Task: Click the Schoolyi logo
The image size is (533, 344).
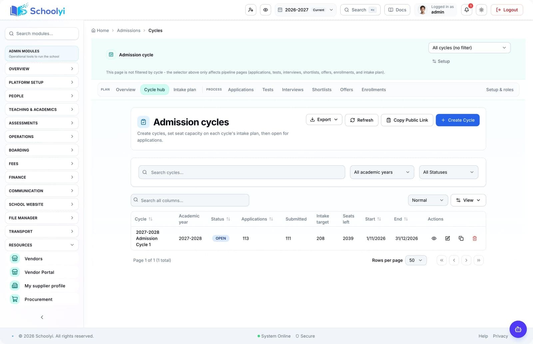Action: [37, 11]
